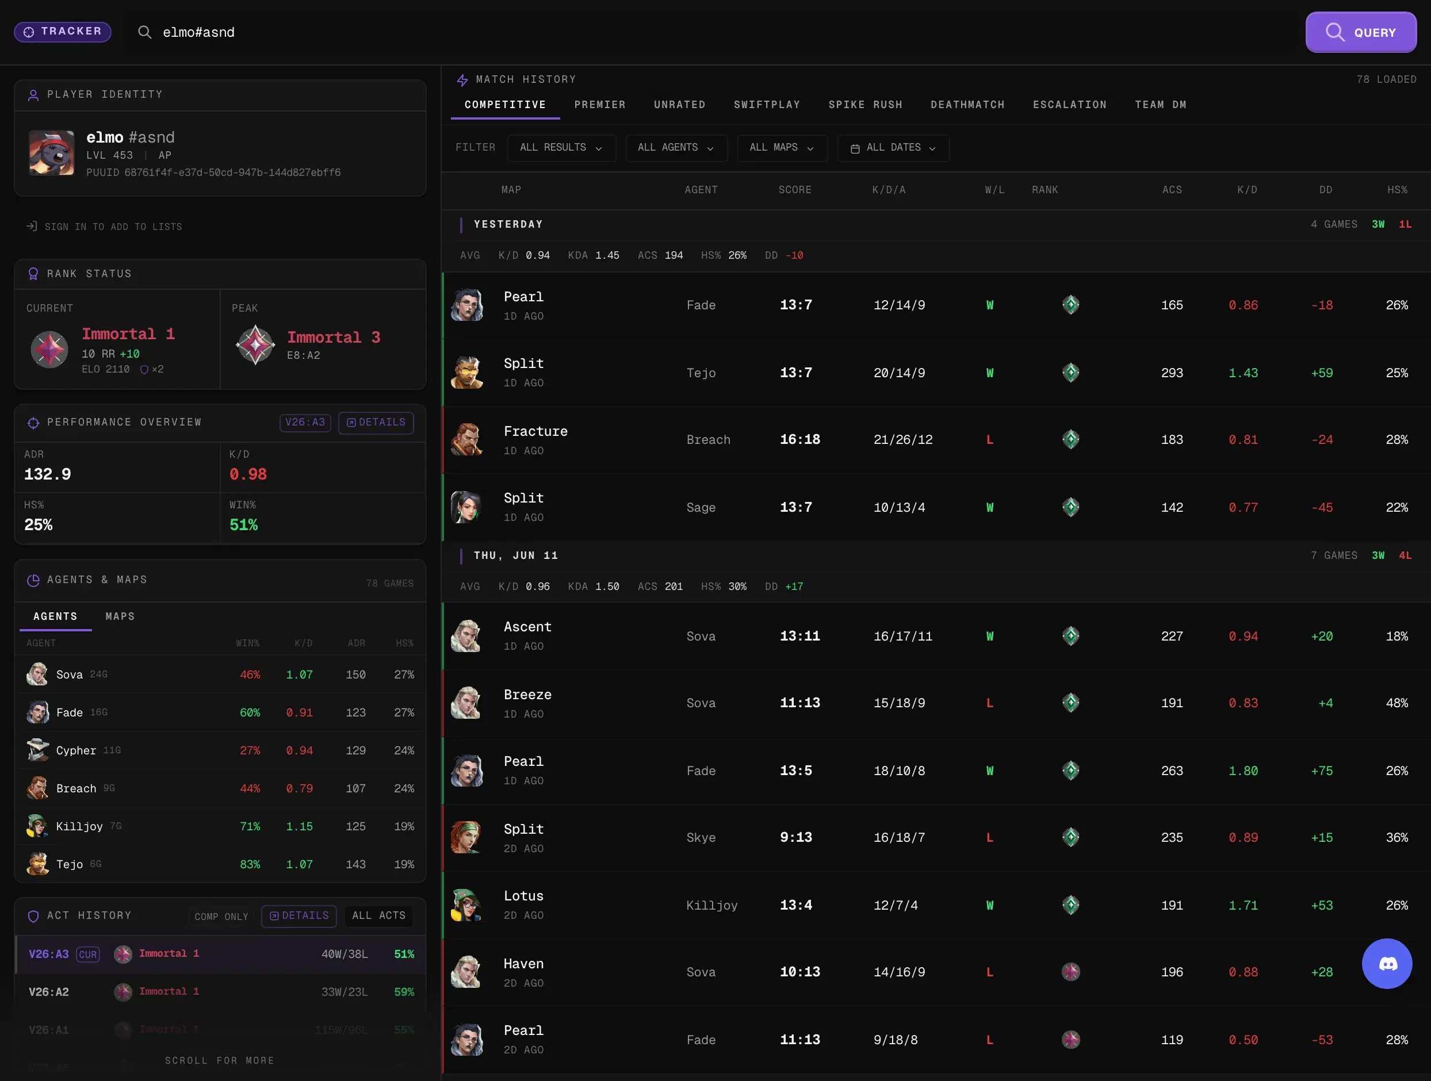Click the Killjoy icon in agents table
Screen dimensions: 1431x1081
tap(37, 826)
